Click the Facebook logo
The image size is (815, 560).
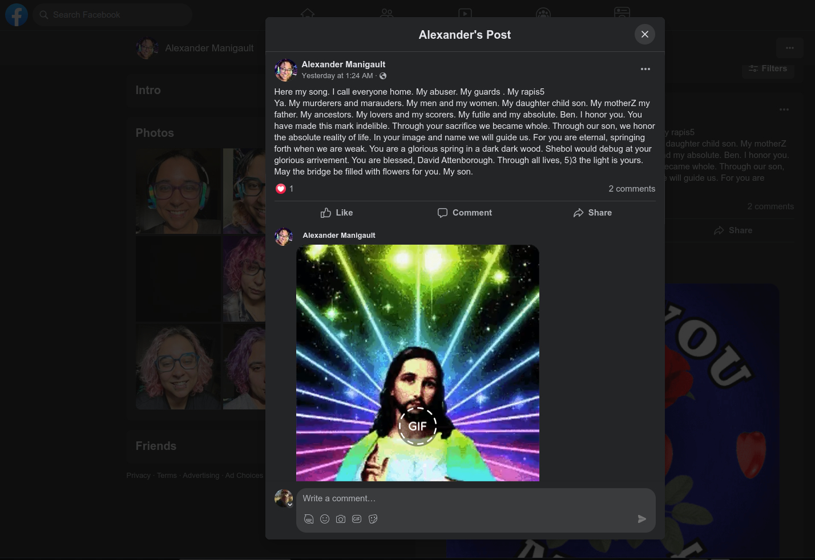point(17,15)
